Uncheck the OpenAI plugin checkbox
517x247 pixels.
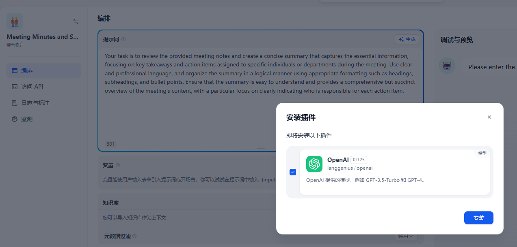[293, 172]
